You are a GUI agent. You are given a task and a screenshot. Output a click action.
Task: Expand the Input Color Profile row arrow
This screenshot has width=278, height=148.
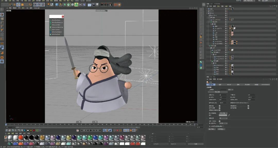207,123
